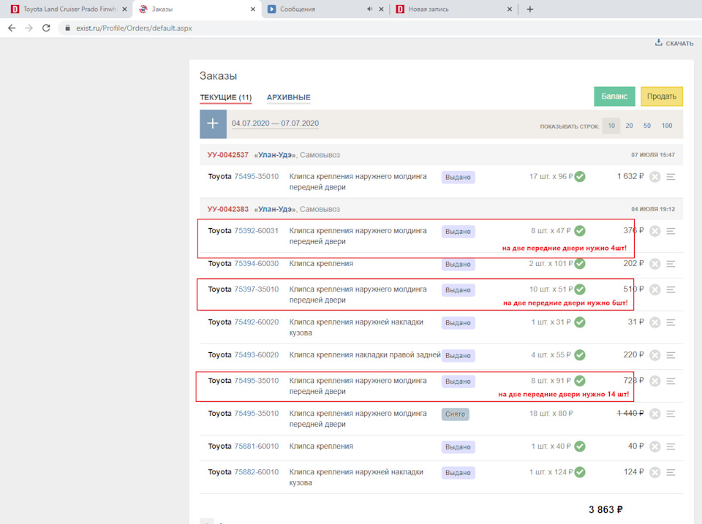Go forward in browser history
This screenshot has height=524, width=702.
pyautogui.click(x=29, y=28)
